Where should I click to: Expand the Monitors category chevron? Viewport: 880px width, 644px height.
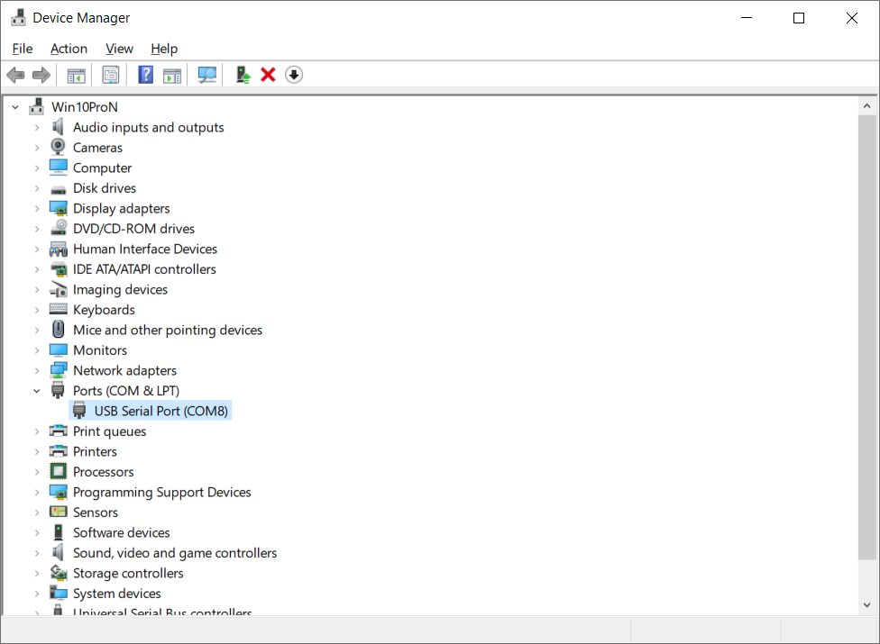37,350
